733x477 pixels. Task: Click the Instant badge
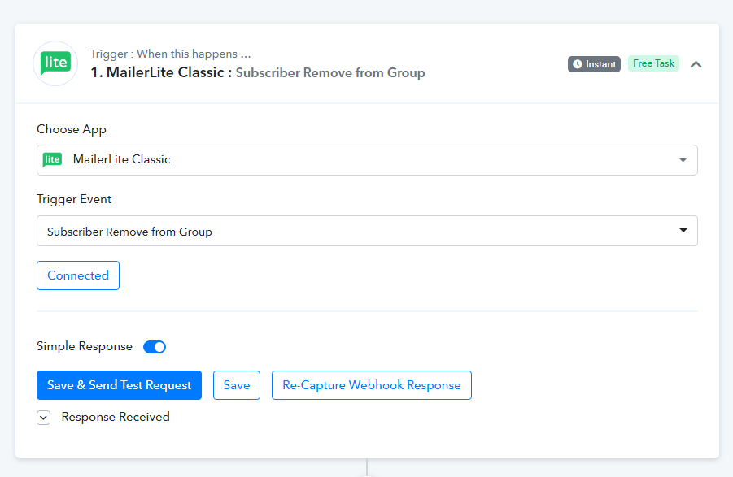[594, 64]
